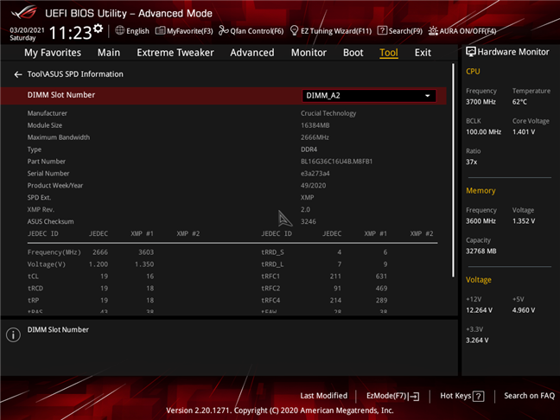Screen dimensions: 560x420
Task: Open Search on FAQ
Action: pos(529,396)
